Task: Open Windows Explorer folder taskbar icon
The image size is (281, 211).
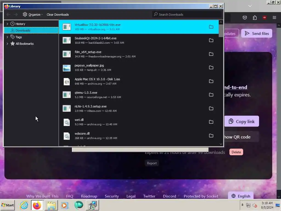Action: click(51, 205)
